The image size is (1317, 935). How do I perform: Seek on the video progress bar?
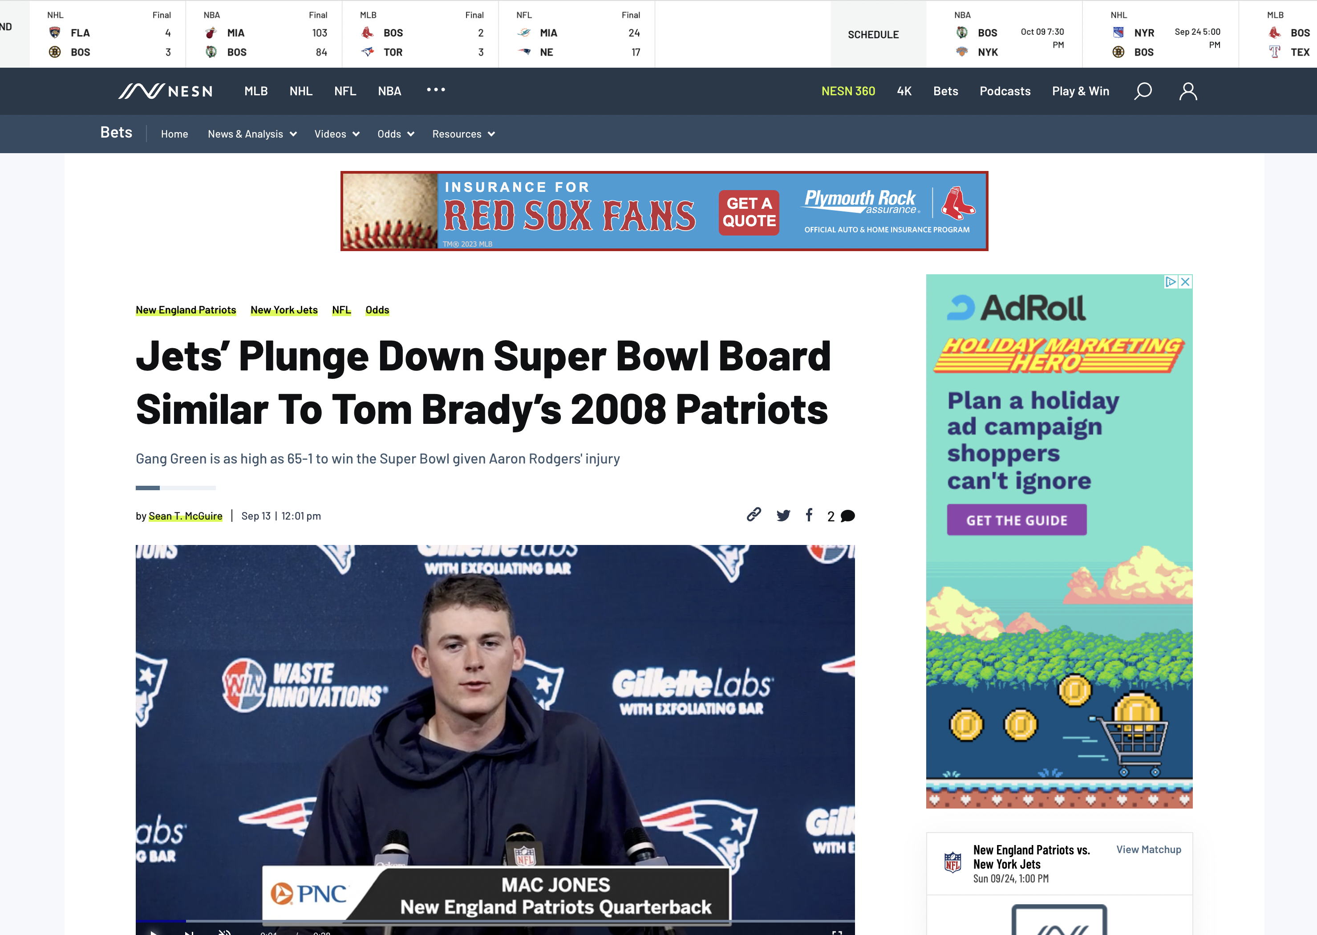coord(495,921)
